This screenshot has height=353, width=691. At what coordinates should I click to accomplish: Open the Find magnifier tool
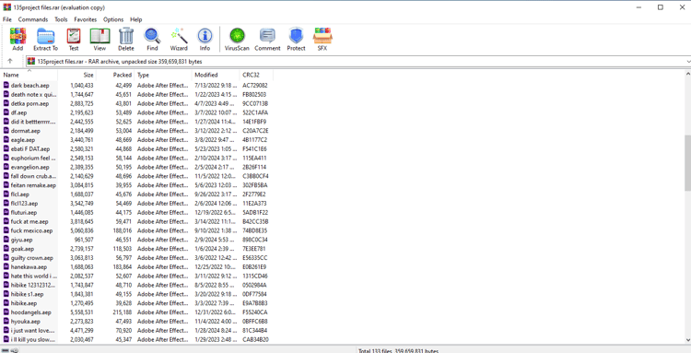(152, 40)
